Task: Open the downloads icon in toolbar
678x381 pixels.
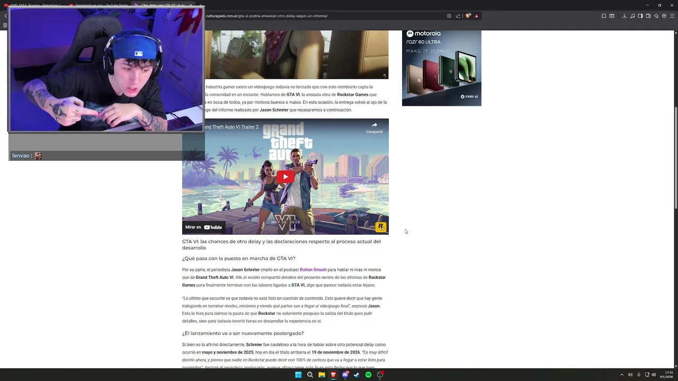Action: 625,16
